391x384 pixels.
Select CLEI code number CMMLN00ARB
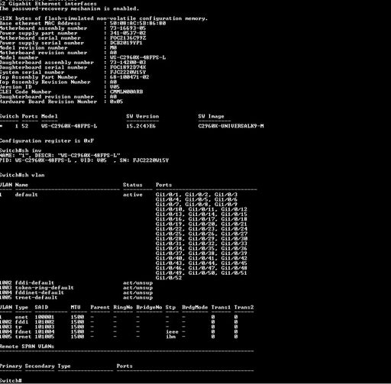(x=126, y=92)
